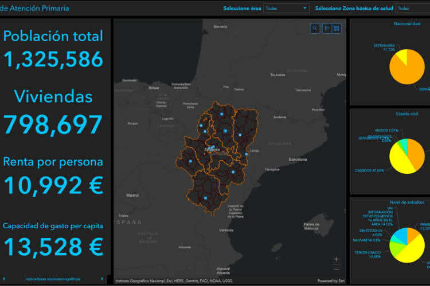430x286 pixels.
Task: Click the Esri attribution link
Action: pos(331,281)
